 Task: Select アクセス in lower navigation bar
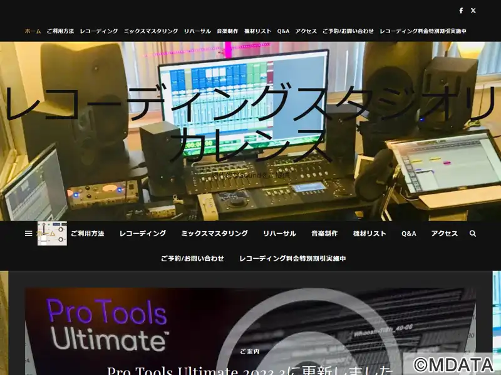[445, 233]
